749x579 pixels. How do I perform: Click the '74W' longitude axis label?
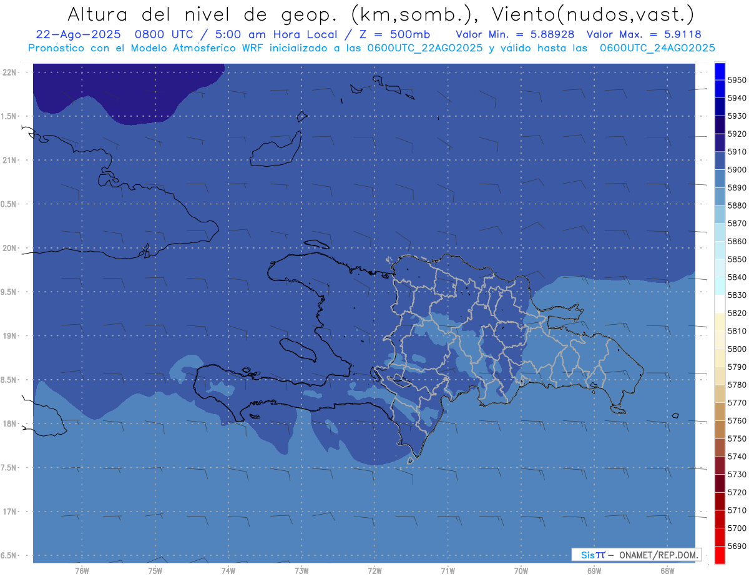(x=228, y=570)
